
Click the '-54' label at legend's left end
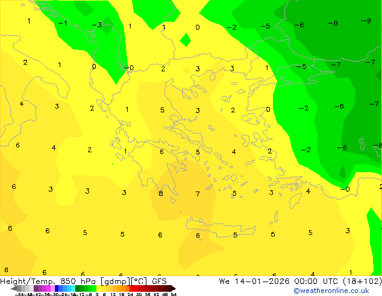(x=19, y=295)
